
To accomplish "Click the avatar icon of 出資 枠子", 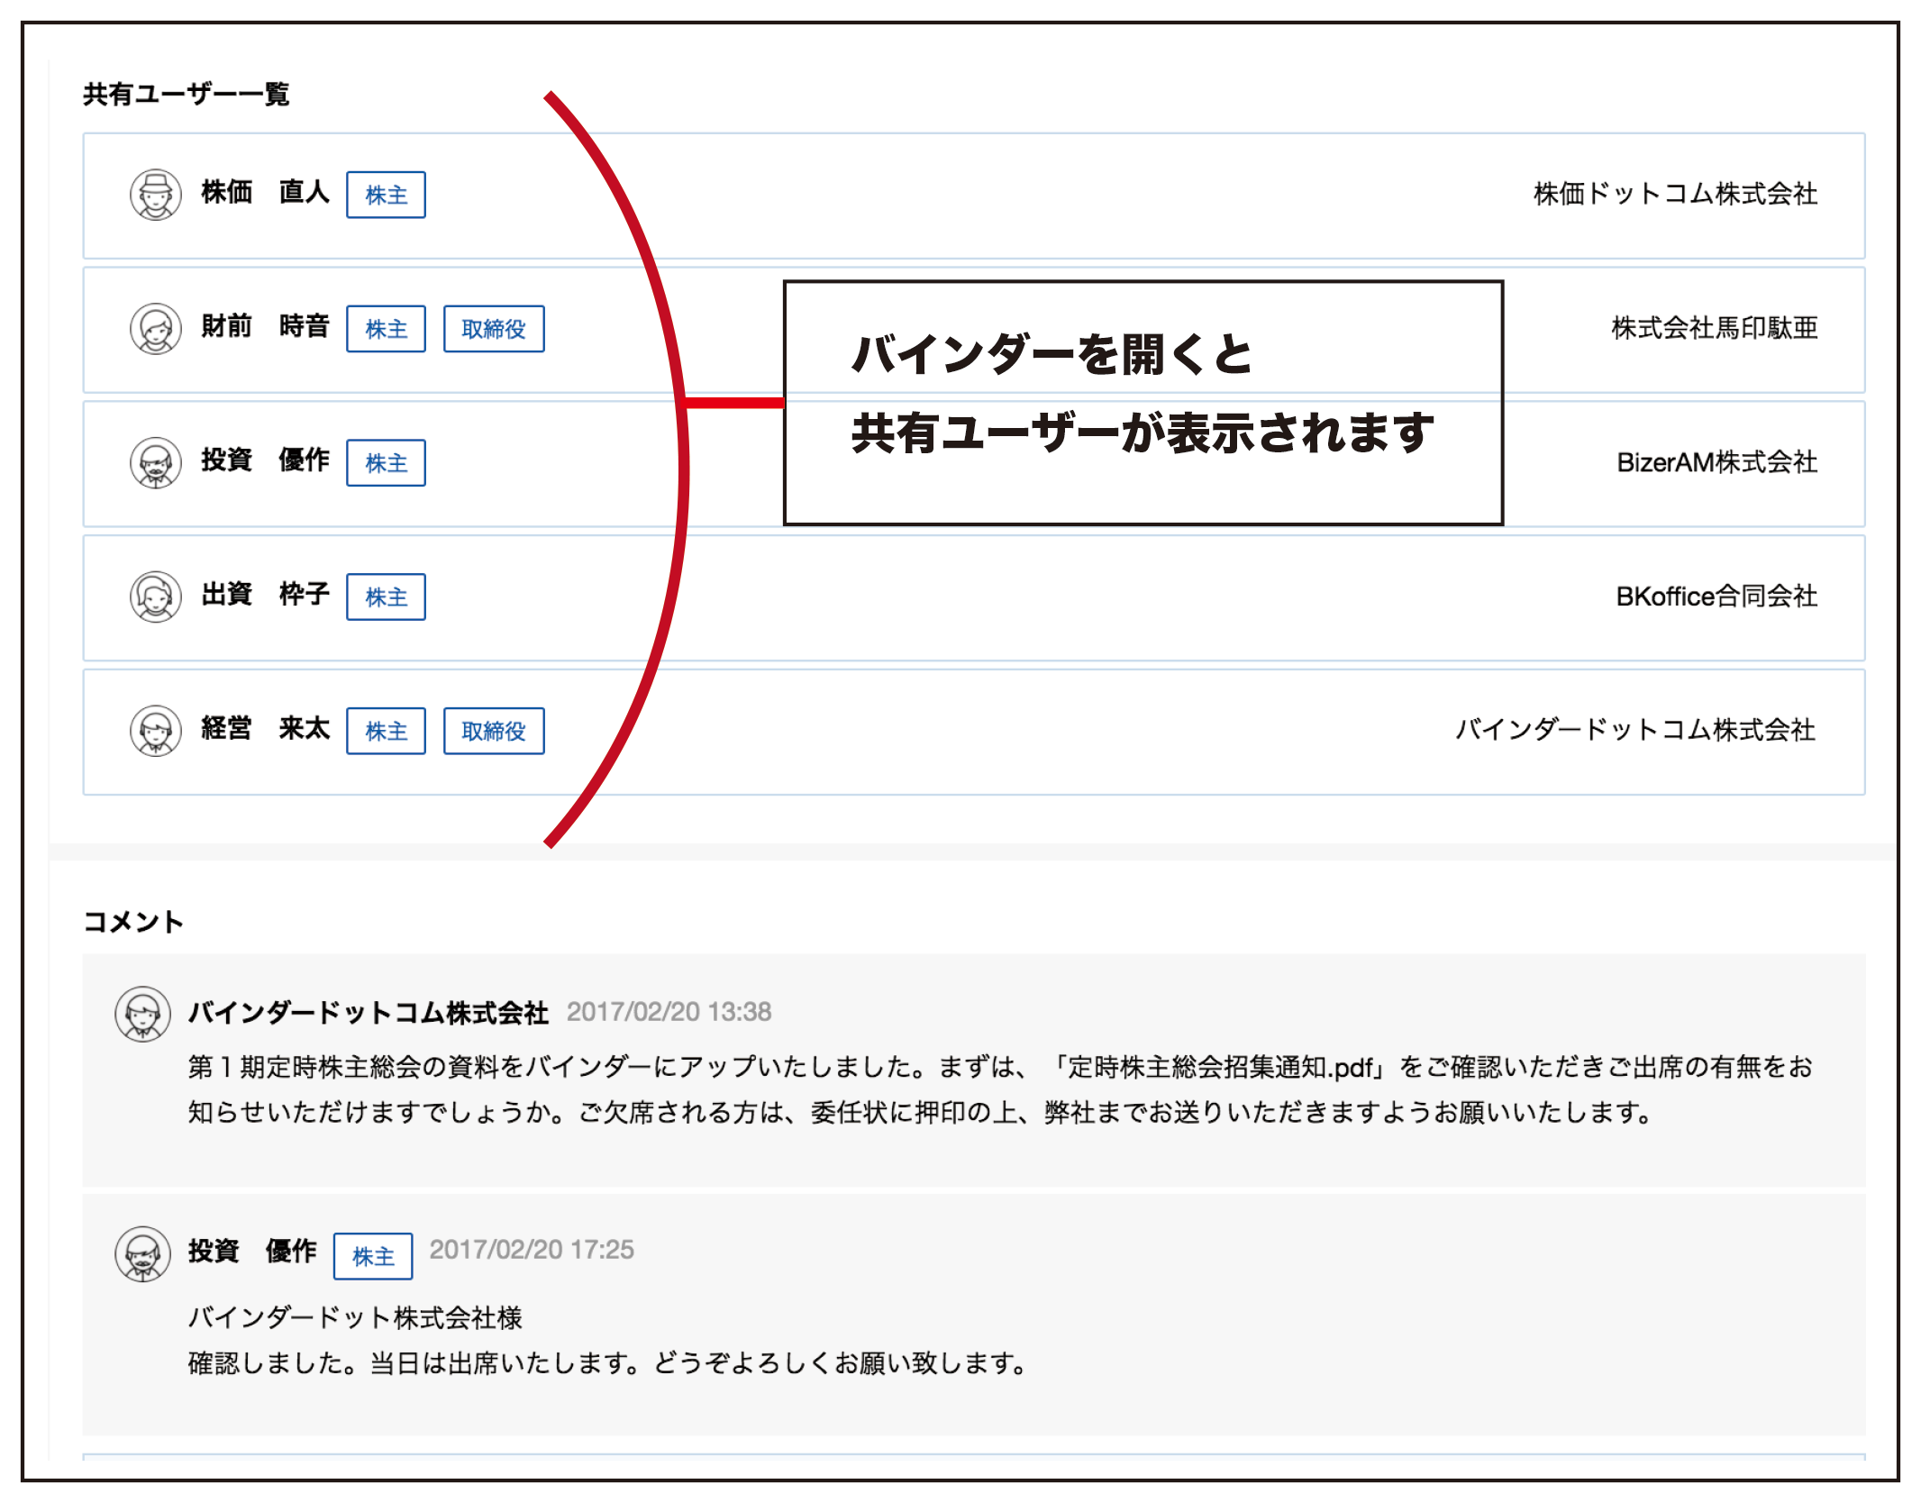I will [156, 597].
